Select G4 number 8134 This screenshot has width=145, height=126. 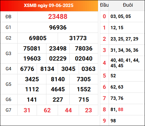coord(47,69)
